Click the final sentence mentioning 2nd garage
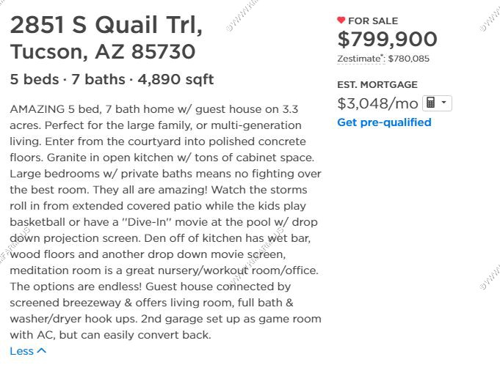The height and width of the screenshot is (365, 500). click(165, 327)
